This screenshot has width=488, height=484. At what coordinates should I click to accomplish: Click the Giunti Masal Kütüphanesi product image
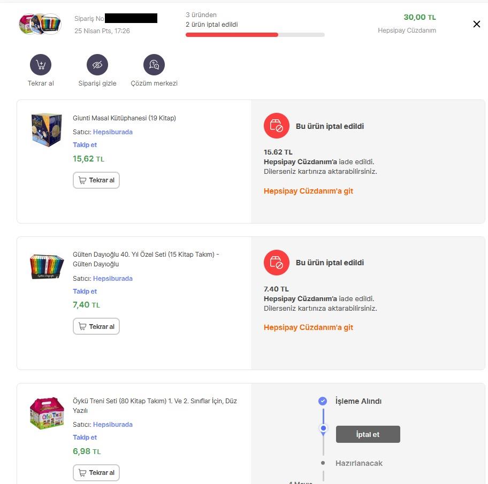tap(47, 129)
